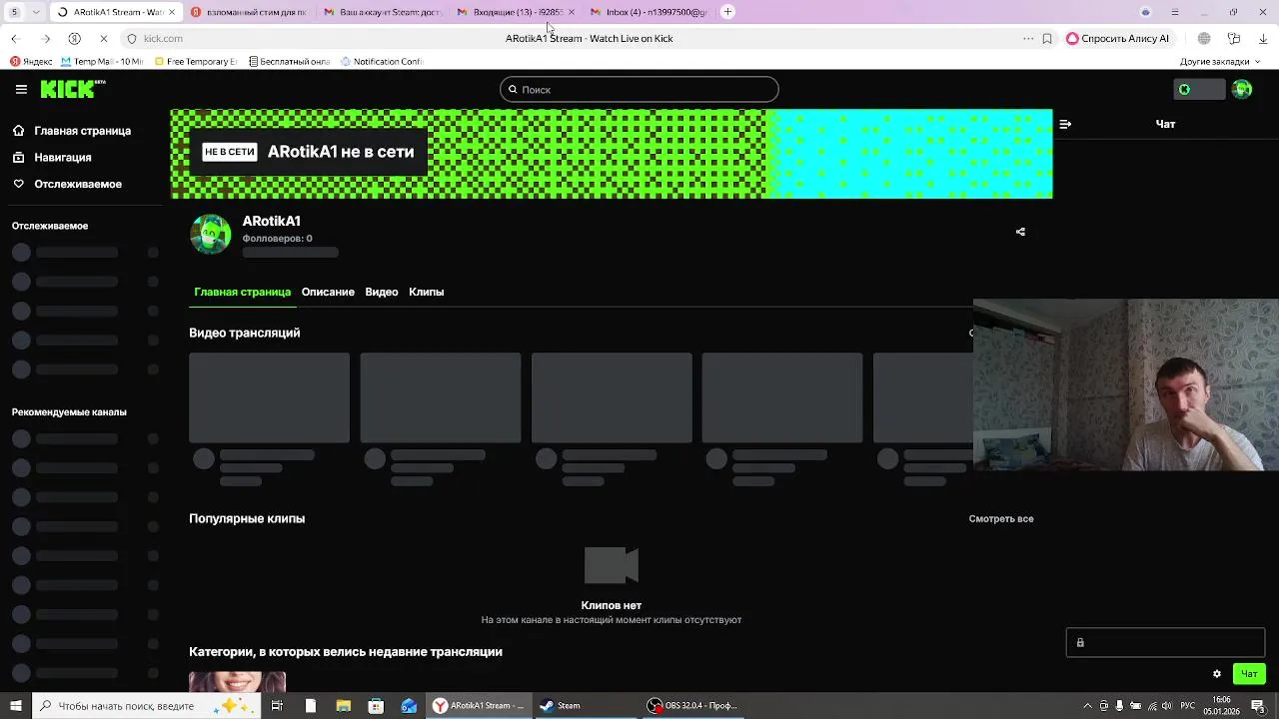Open the recent category thumbnail
The image size is (1279, 719).
coord(237,682)
